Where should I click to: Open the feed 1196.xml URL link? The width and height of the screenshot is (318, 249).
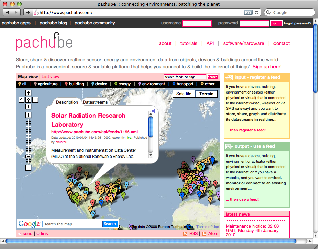[x=94, y=132]
